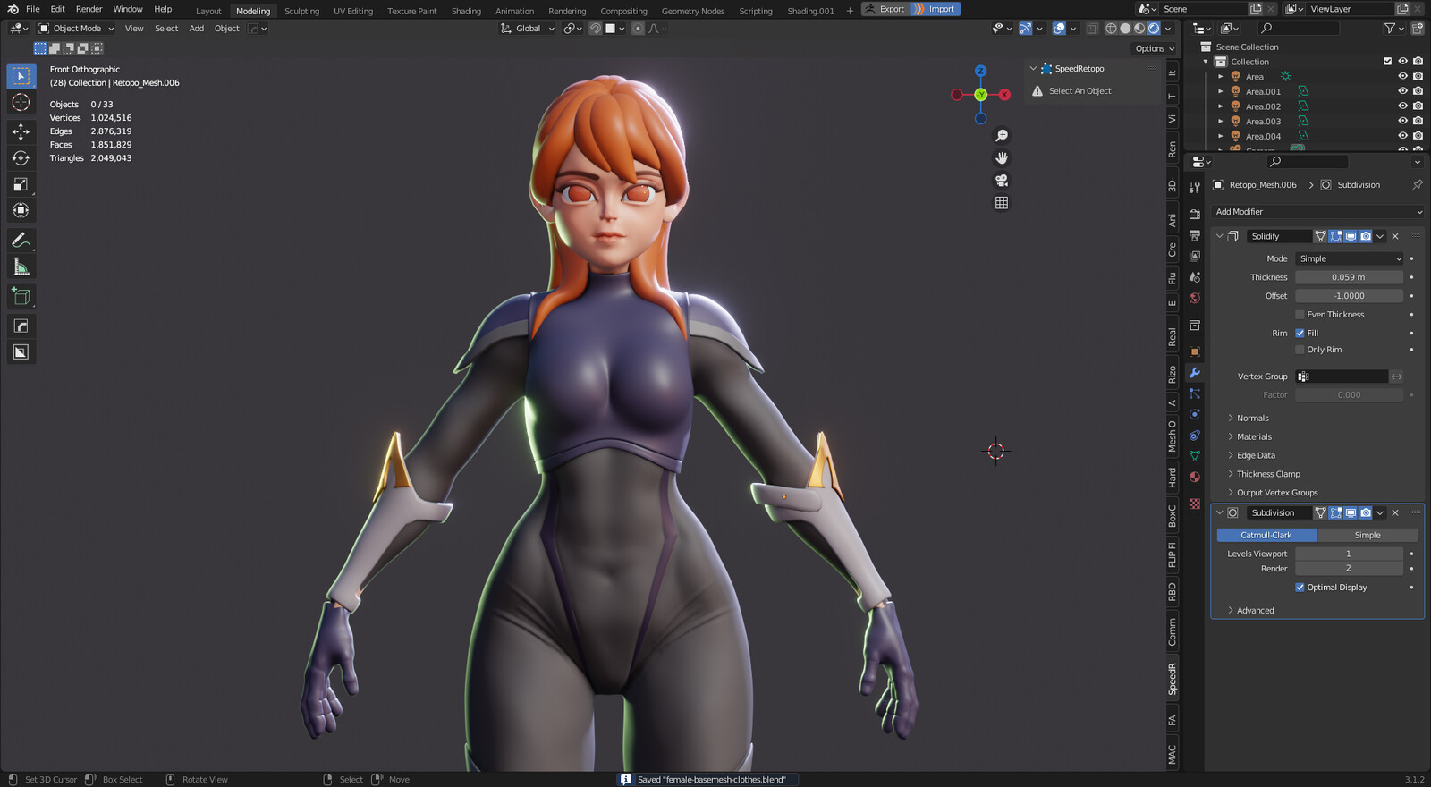Select Catmull-Clark subdivision type
1431x787 pixels.
click(x=1266, y=535)
